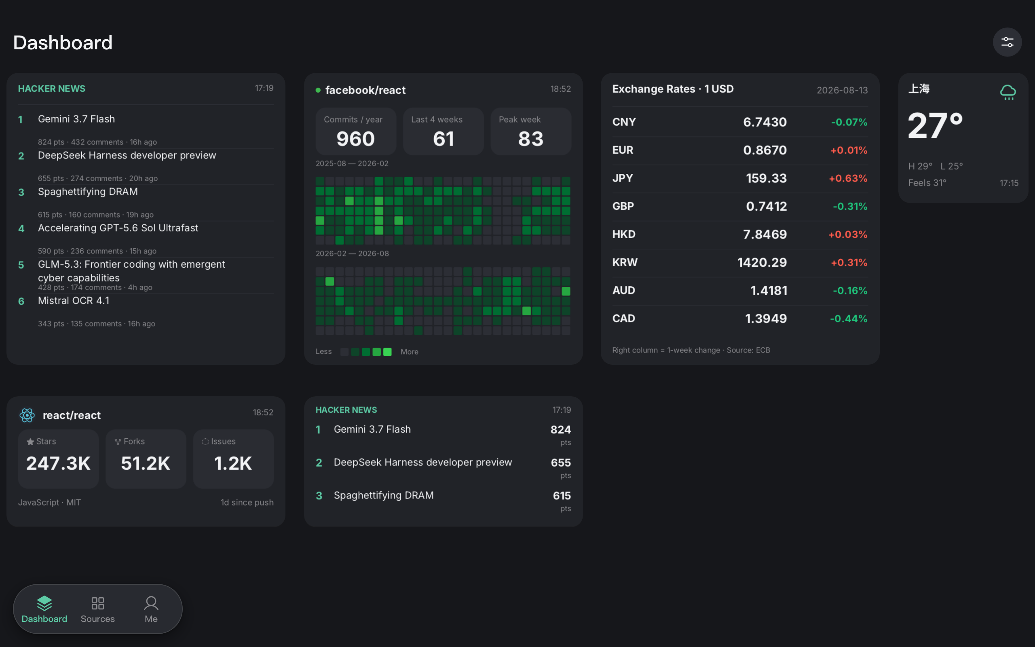Open Gemini 3.7 Flash in compact news card

click(x=443, y=435)
